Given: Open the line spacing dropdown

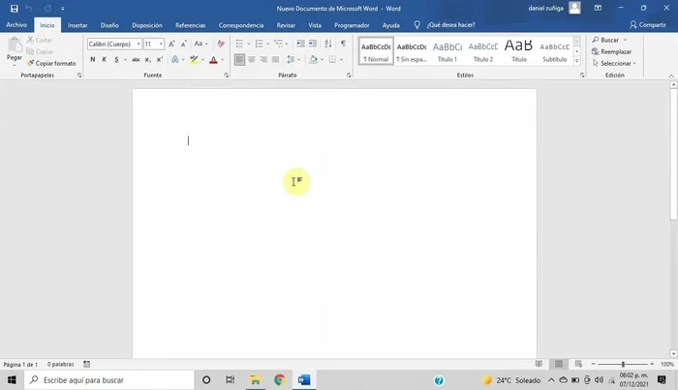Looking at the screenshot, I should [x=293, y=60].
